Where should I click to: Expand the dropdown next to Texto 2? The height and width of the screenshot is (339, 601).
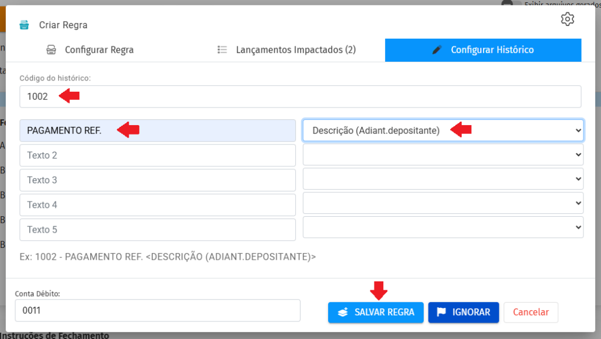(x=443, y=155)
